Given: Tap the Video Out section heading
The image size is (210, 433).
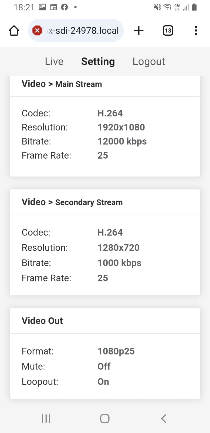Looking at the screenshot, I should point(42,321).
